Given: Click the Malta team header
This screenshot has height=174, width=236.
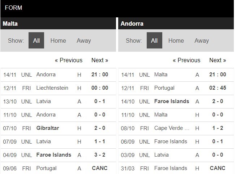Looking at the screenshot, I should point(10,24).
